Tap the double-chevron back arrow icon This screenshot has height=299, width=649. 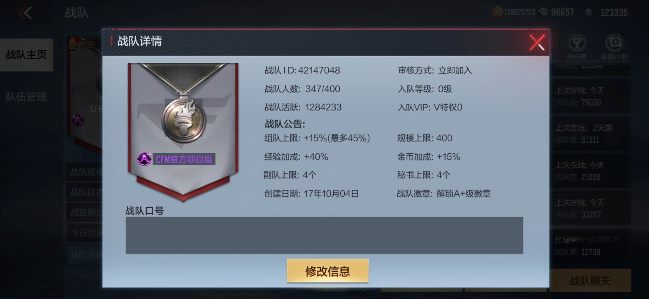click(x=26, y=13)
